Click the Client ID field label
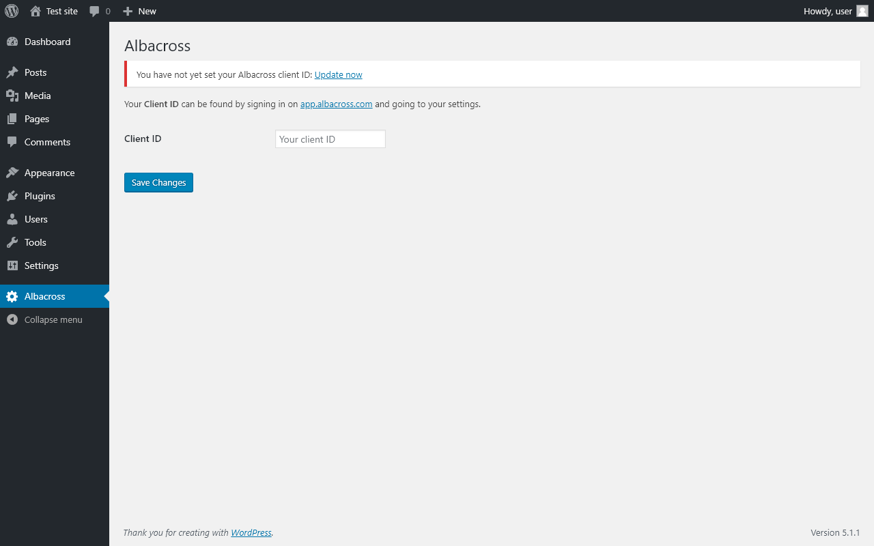The height and width of the screenshot is (546, 874). [143, 139]
